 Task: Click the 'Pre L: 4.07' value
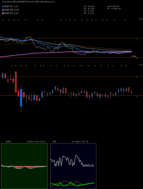pos(89,11)
